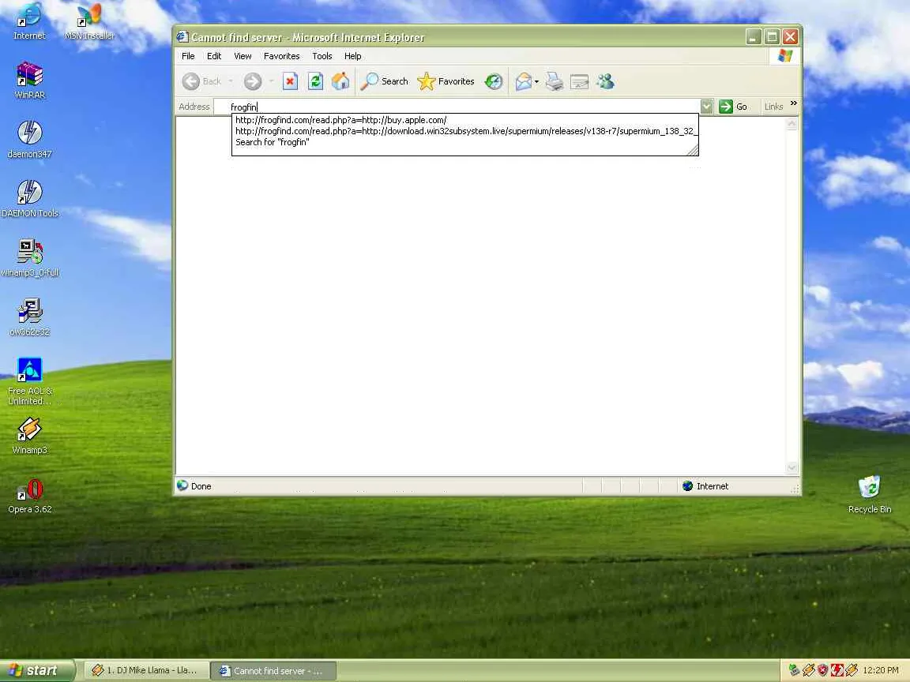Open the Favorites menu
The width and height of the screenshot is (910, 682).
[x=281, y=56]
